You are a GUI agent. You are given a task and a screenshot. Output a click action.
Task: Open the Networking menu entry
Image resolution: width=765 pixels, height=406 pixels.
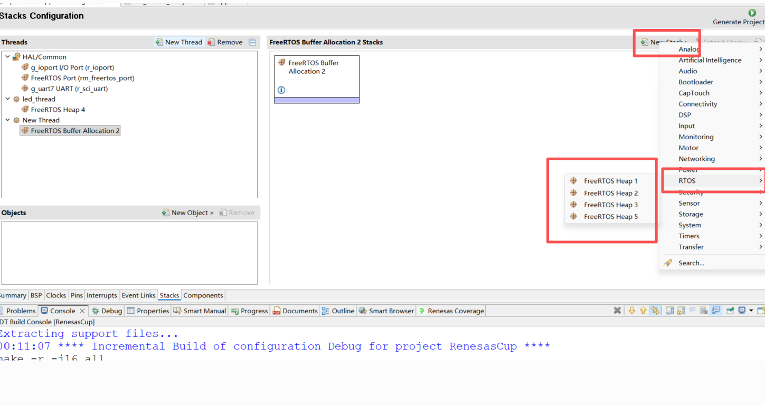[x=712, y=159]
